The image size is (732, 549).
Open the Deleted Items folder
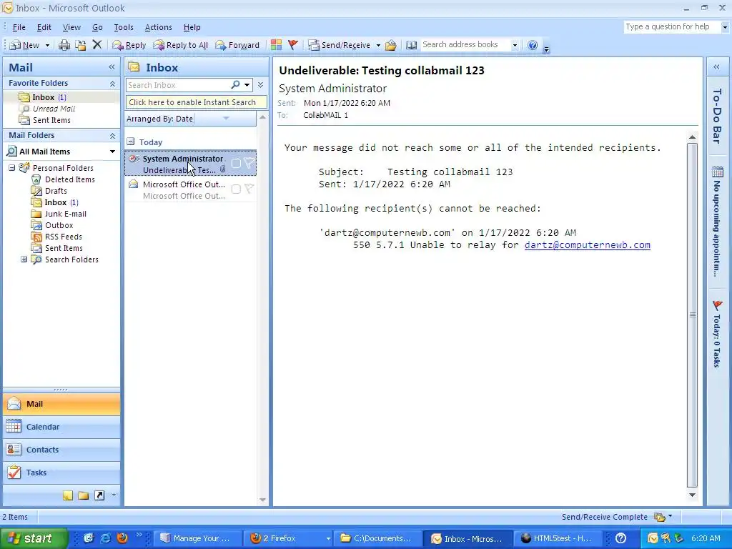pos(69,179)
